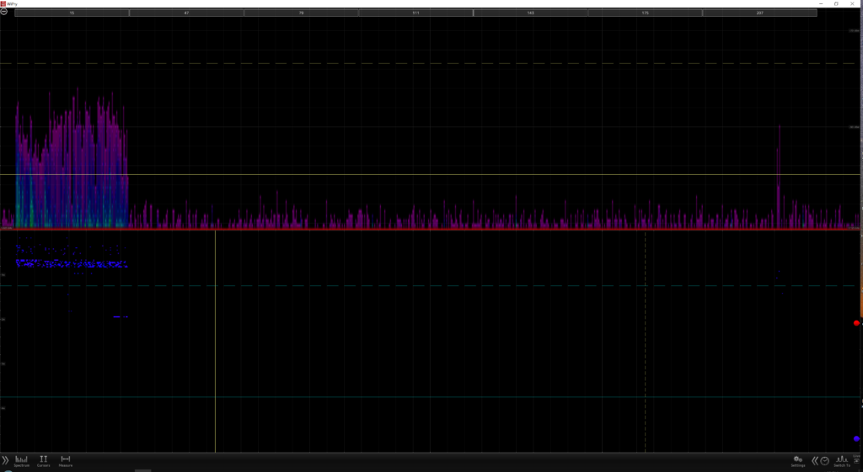The image size is (863, 472).
Task: Select channel segment 207
Action: 759,13
